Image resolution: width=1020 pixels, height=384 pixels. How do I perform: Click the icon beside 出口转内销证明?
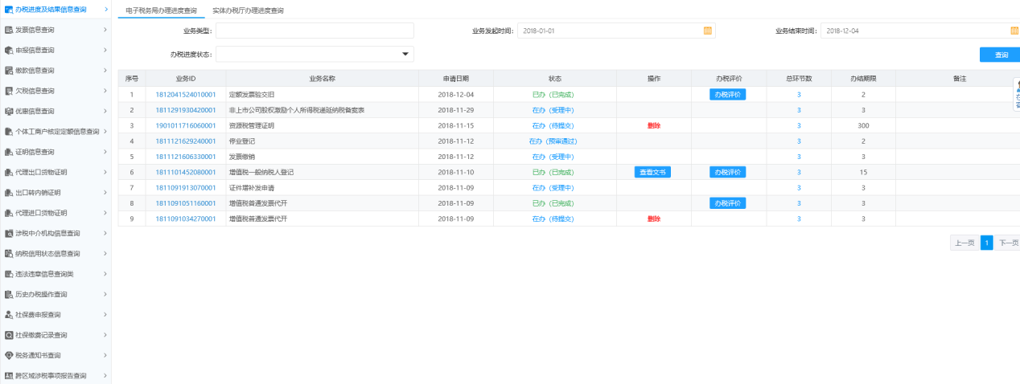tap(9, 193)
